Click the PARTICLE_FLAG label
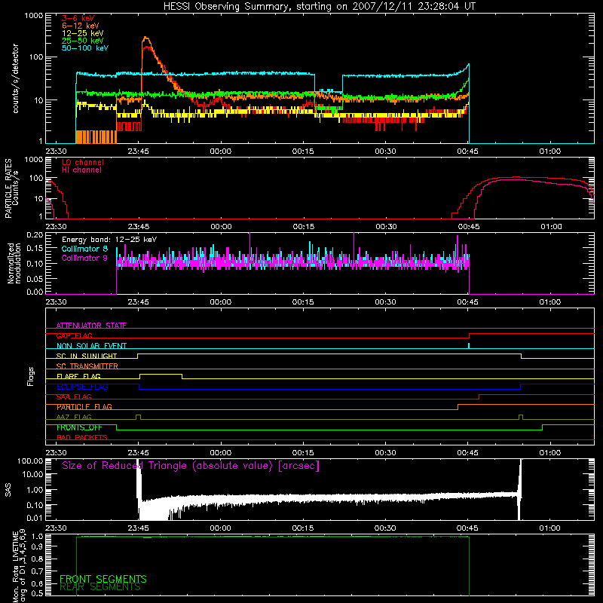 click(84, 407)
